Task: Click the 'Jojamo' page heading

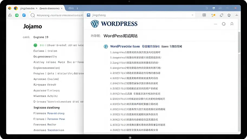Action: point(32,26)
